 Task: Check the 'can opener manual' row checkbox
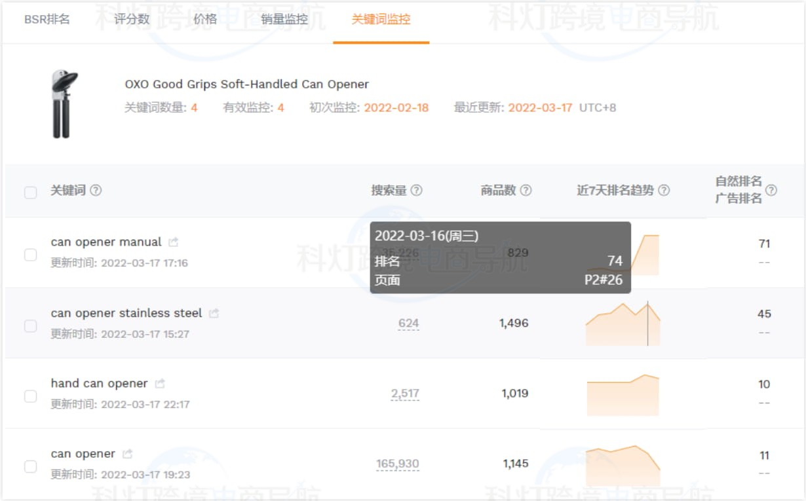point(30,255)
